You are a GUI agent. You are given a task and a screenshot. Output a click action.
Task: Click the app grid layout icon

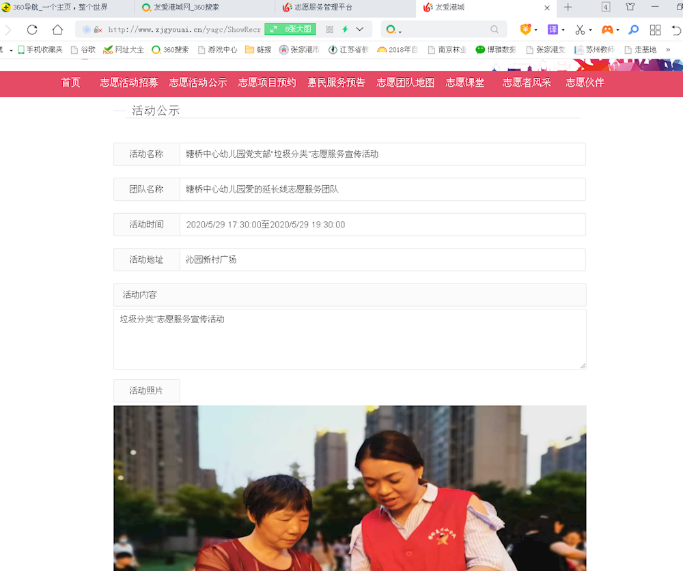click(655, 30)
